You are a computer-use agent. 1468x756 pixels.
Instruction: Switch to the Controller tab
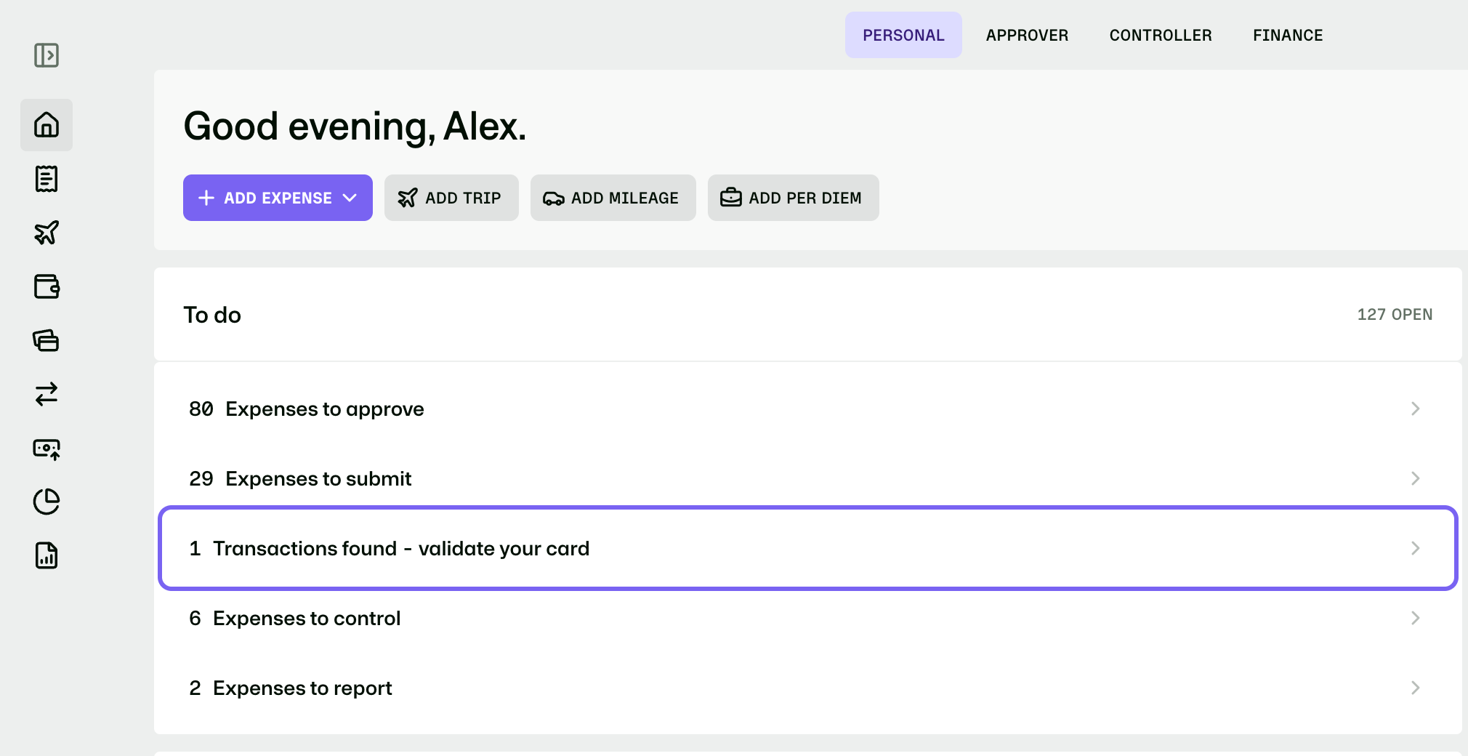pos(1161,35)
